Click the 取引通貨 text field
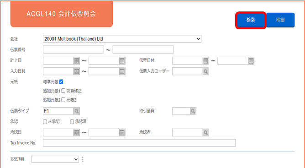Image resolution: width=305 pixels, height=168 pixels. pyautogui.click(x=181, y=111)
